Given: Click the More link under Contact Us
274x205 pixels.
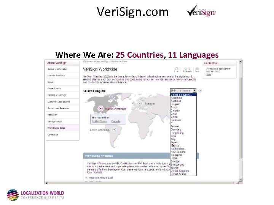Looking at the screenshot, I should click(x=209, y=74).
